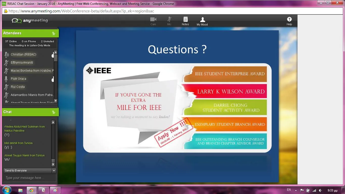The height and width of the screenshot is (194, 345).
Task: Open File Explorer from the taskbar
Action: tap(20, 190)
